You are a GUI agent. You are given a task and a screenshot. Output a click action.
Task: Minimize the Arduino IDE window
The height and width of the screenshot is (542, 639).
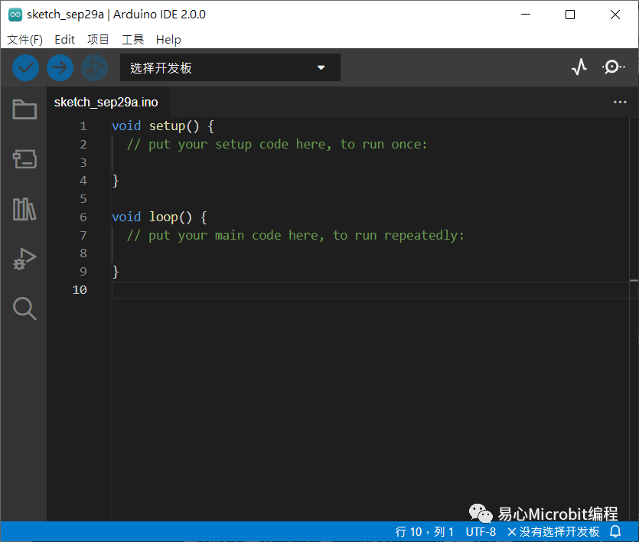[x=526, y=15]
